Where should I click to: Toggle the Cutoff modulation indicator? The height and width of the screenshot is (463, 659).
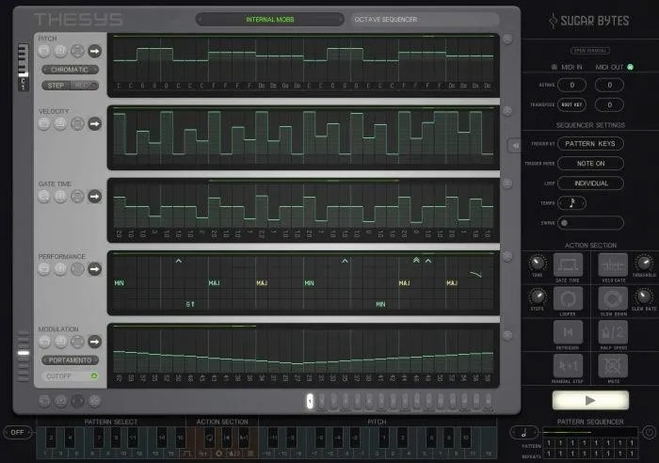(94, 376)
